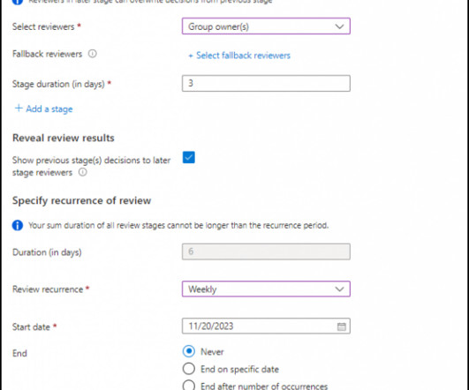Open the Select reviewers dropdown
The width and height of the screenshot is (469, 390).
(266, 26)
